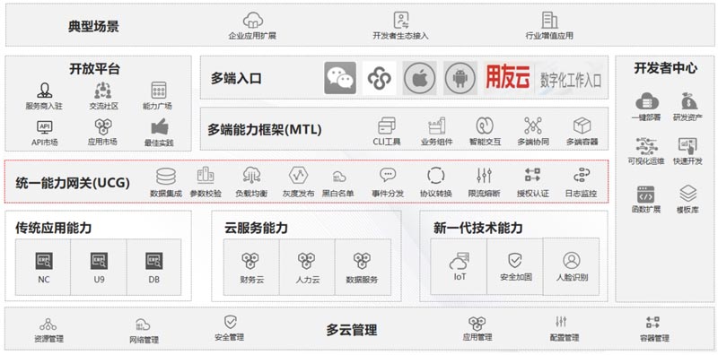Screen dimensions: 718x355
Task: Open the 可视化运维 icon
Action: click(x=646, y=146)
